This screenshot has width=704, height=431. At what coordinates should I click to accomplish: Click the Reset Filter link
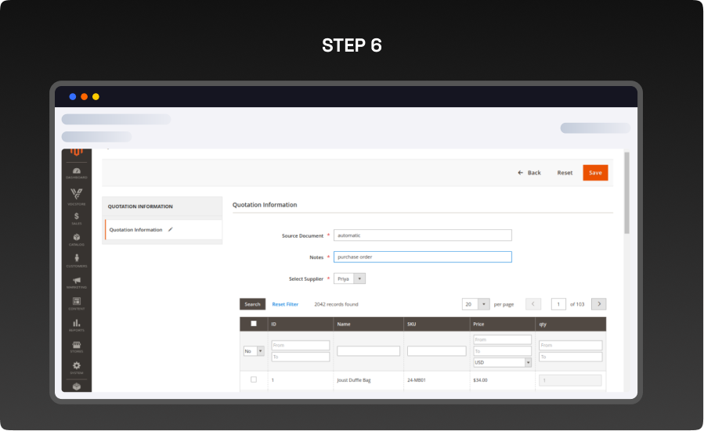point(285,304)
